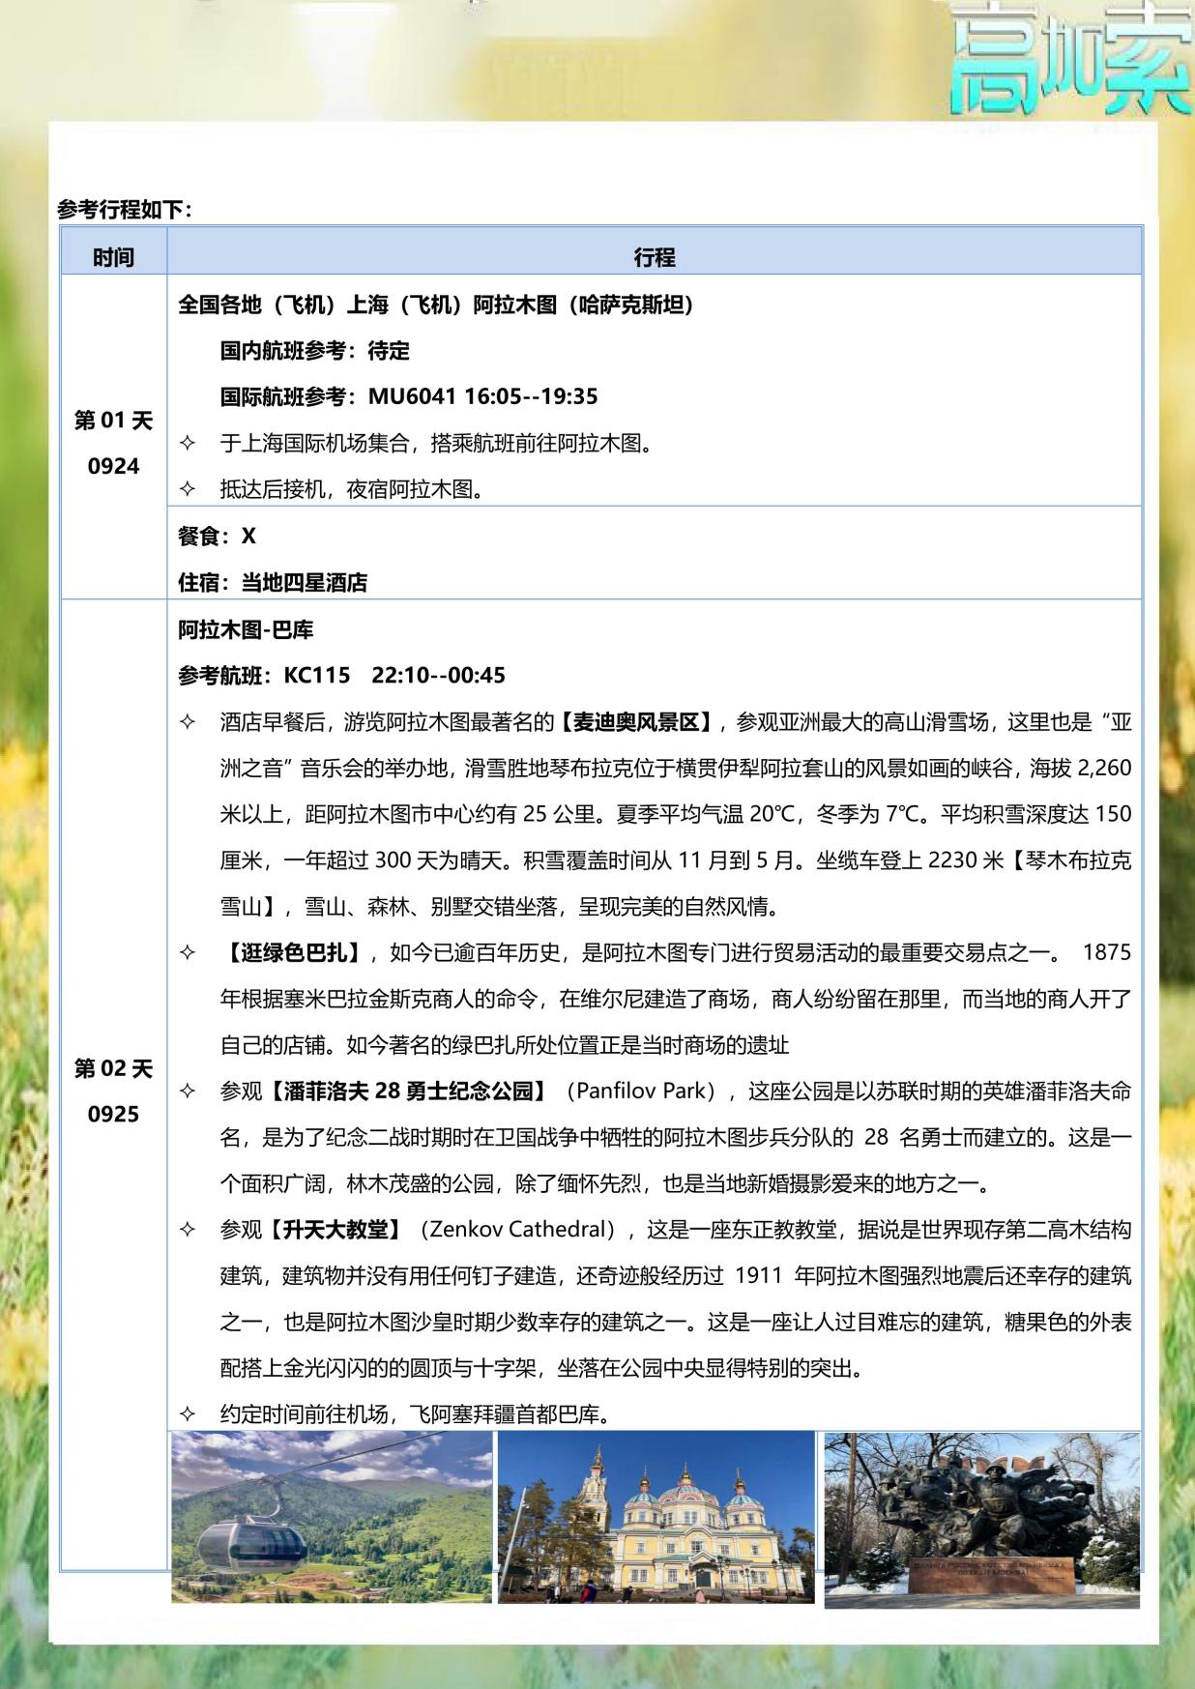Click the 第02天 0925 day cell
Viewport: 1195px width, 1689px height.
click(x=113, y=1091)
